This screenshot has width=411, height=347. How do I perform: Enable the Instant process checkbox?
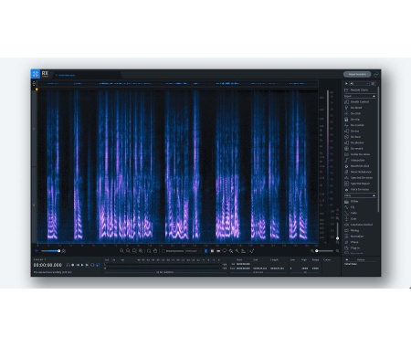pos(163,251)
